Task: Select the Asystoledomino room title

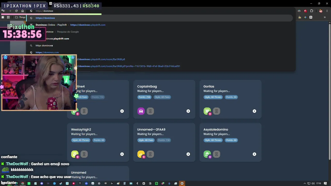Action: click(216, 129)
